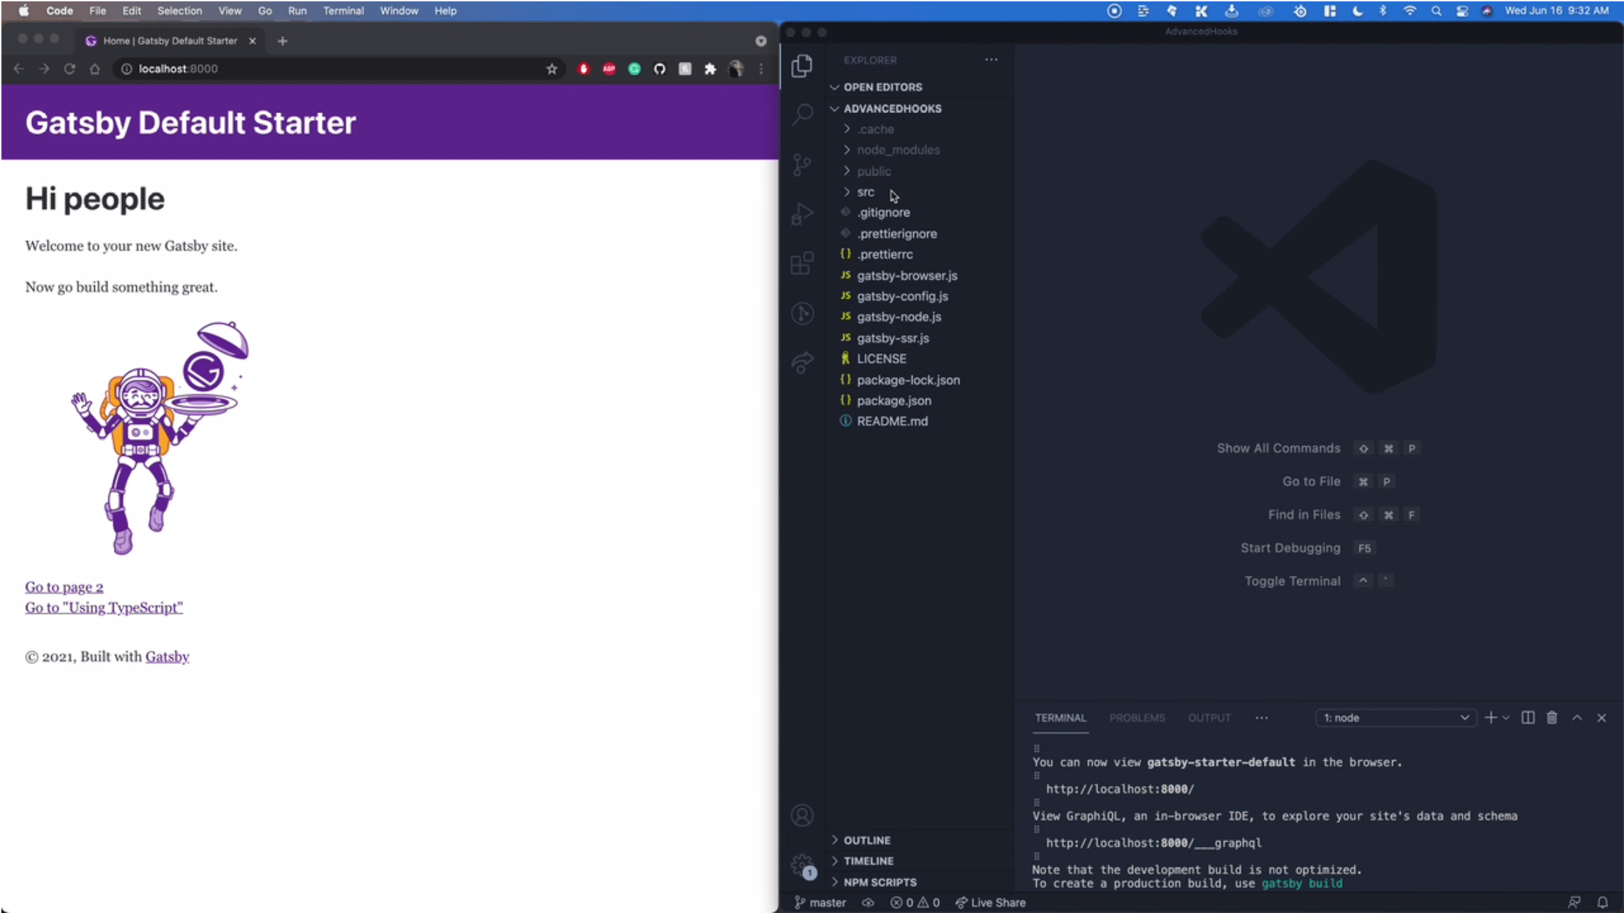Screen dimensions: 1624x913
Task: Switch to the PROBLEMS tab
Action: [1137, 718]
